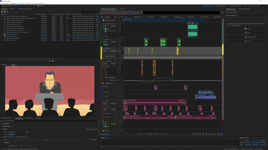This screenshot has width=268, height=150.
Task: Open Leer automation dropdown on xona-scream-long track
Action: 113,36
